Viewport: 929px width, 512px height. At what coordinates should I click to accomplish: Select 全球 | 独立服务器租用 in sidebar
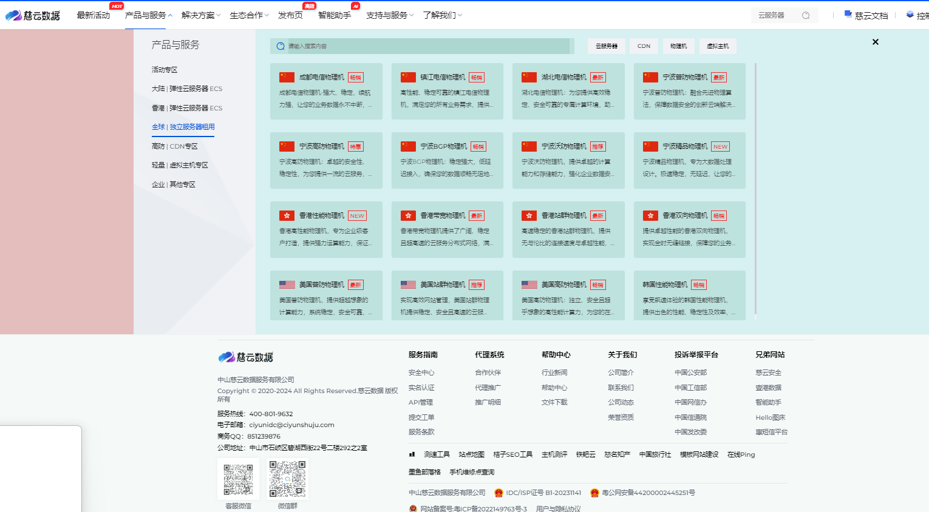tap(183, 127)
